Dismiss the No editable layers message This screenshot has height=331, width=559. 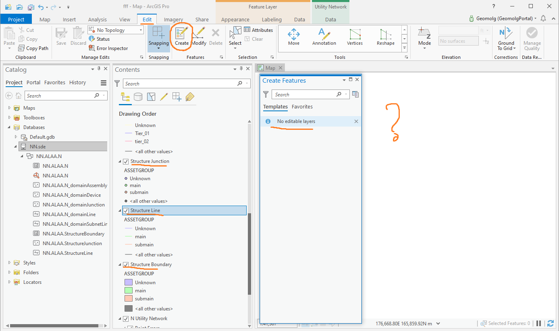pyautogui.click(x=356, y=121)
